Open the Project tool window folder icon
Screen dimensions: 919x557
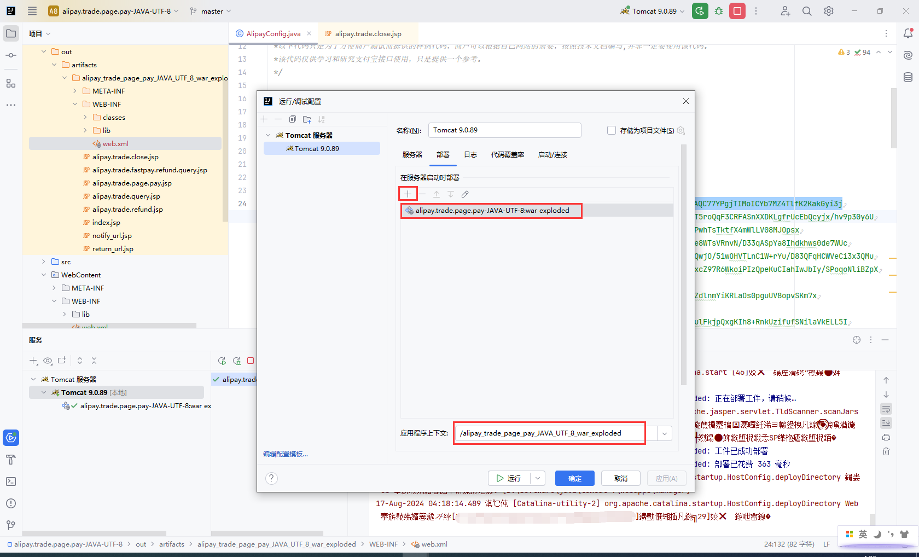click(11, 33)
